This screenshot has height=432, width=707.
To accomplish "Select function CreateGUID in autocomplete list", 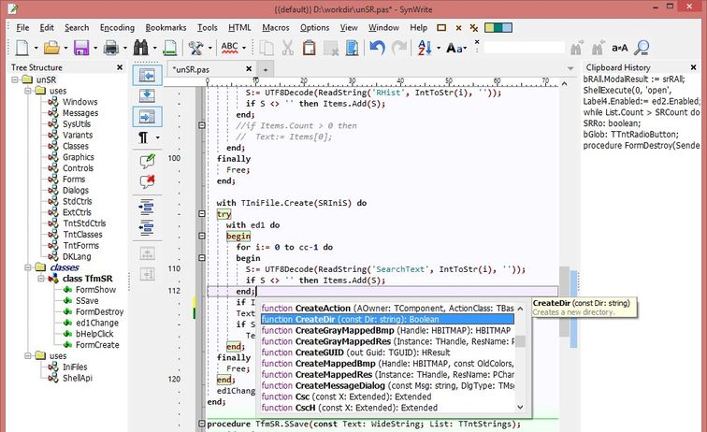I will click(387, 353).
